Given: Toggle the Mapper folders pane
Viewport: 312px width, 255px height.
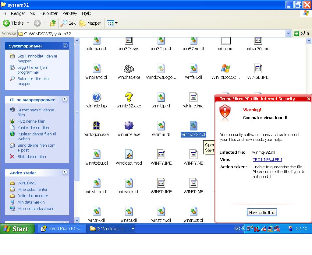Looking at the screenshot, I should click(x=90, y=23).
